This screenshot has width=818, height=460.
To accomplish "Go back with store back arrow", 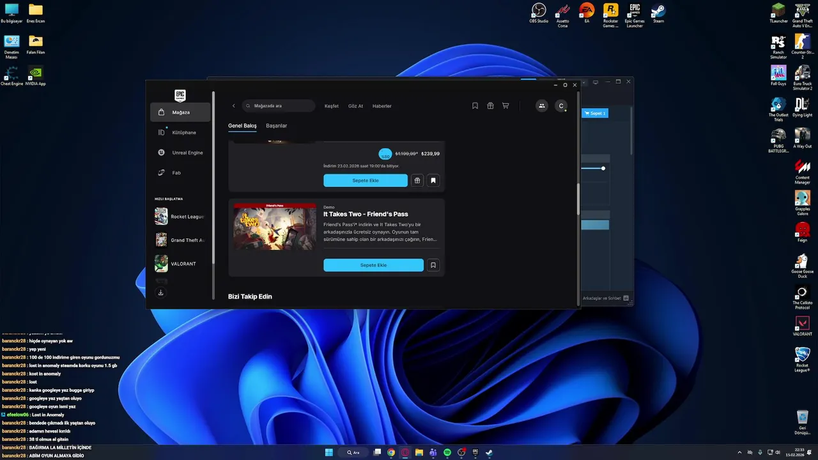I will (x=234, y=106).
